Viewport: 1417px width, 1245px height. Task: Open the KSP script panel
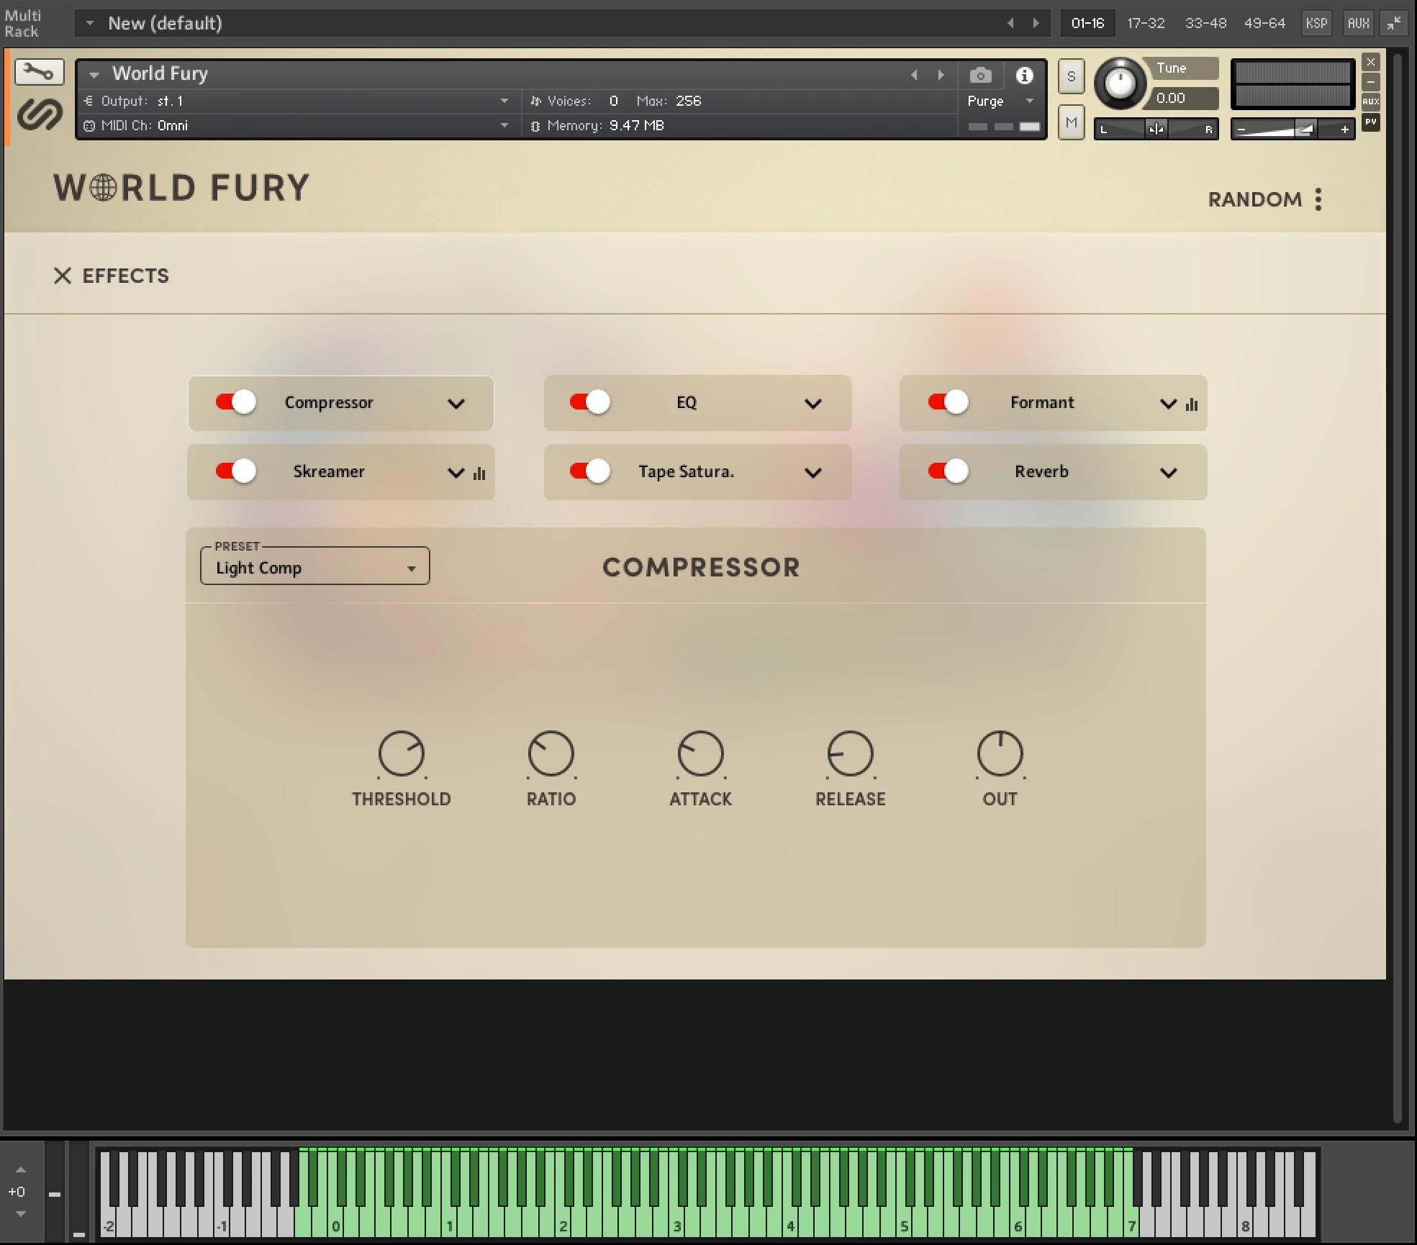(x=1316, y=23)
